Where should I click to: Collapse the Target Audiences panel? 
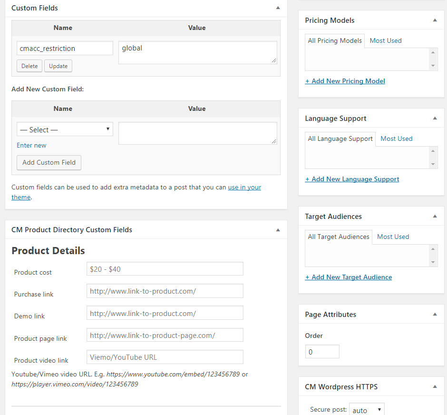click(435, 217)
